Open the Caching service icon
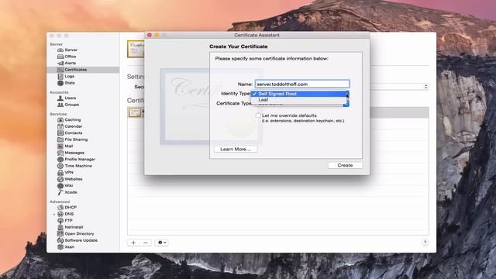Image resolution: width=496 pixels, height=279 pixels. [60, 120]
